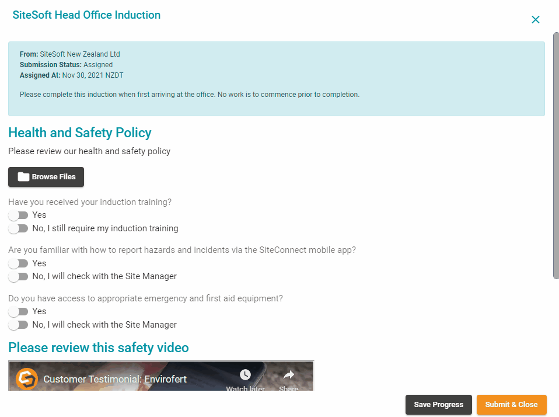Image resolution: width=559 pixels, height=417 pixels.
Task: Click the emergency and first aid equipment question
Action: pos(145,298)
